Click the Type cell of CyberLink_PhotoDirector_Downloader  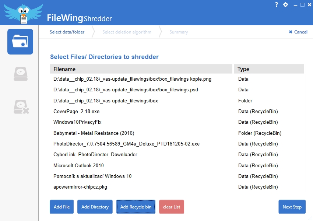click(258, 155)
